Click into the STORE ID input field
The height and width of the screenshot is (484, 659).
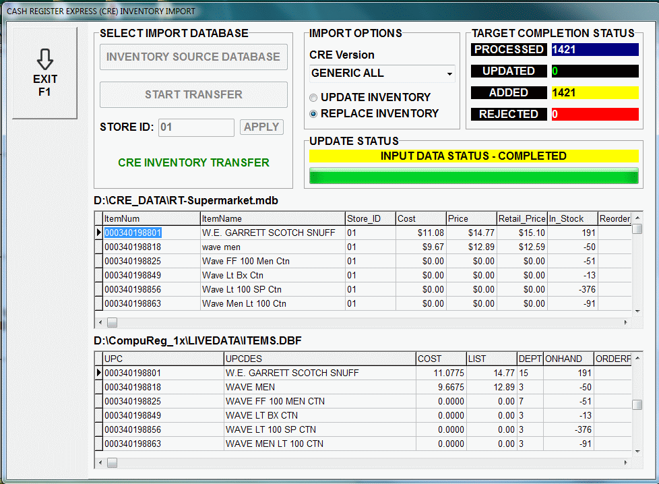[196, 127]
